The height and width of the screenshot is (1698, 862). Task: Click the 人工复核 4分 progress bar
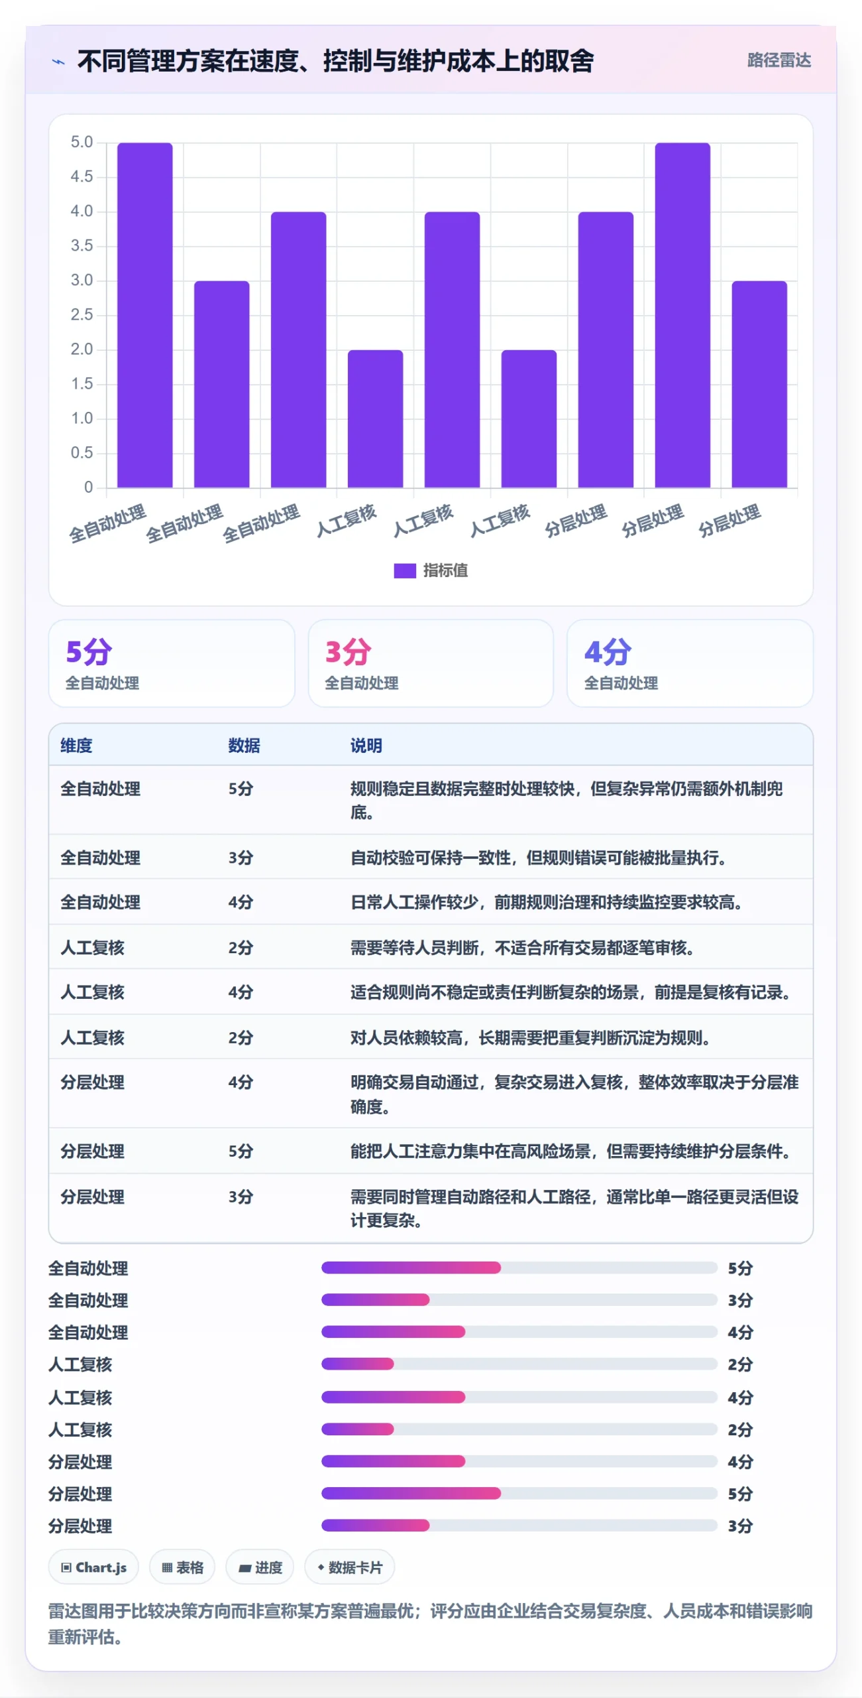click(519, 1397)
